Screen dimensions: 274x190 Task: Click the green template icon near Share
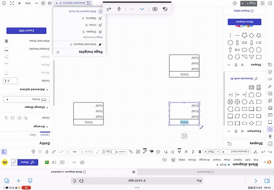[47, 162]
